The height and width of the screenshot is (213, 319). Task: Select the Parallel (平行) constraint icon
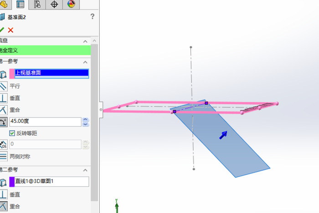tap(3, 86)
